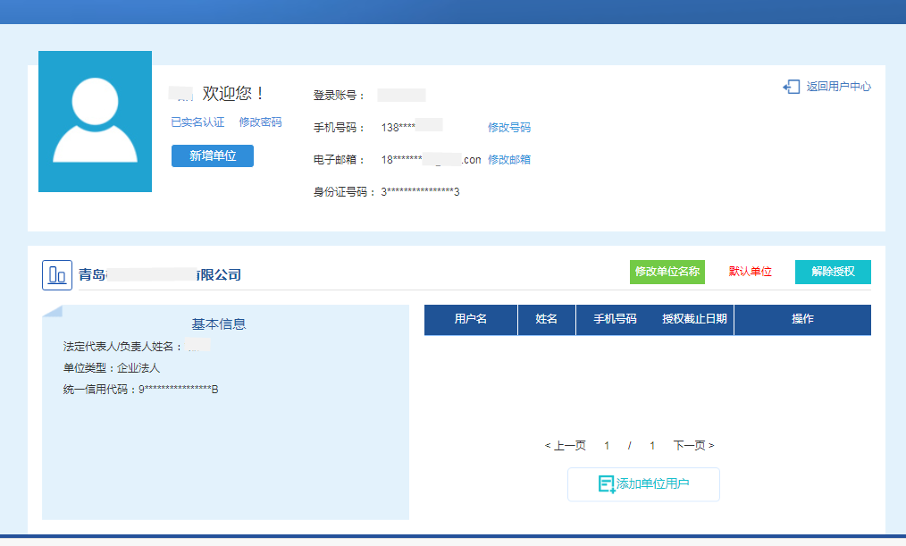906x546 pixels.
Task: Set this company as 默认单位
Action: (748, 272)
